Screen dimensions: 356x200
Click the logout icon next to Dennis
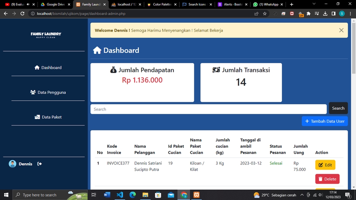tap(40, 164)
